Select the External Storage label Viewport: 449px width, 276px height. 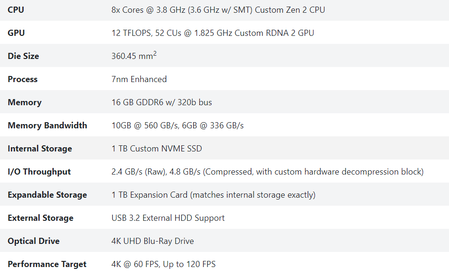[41, 218]
